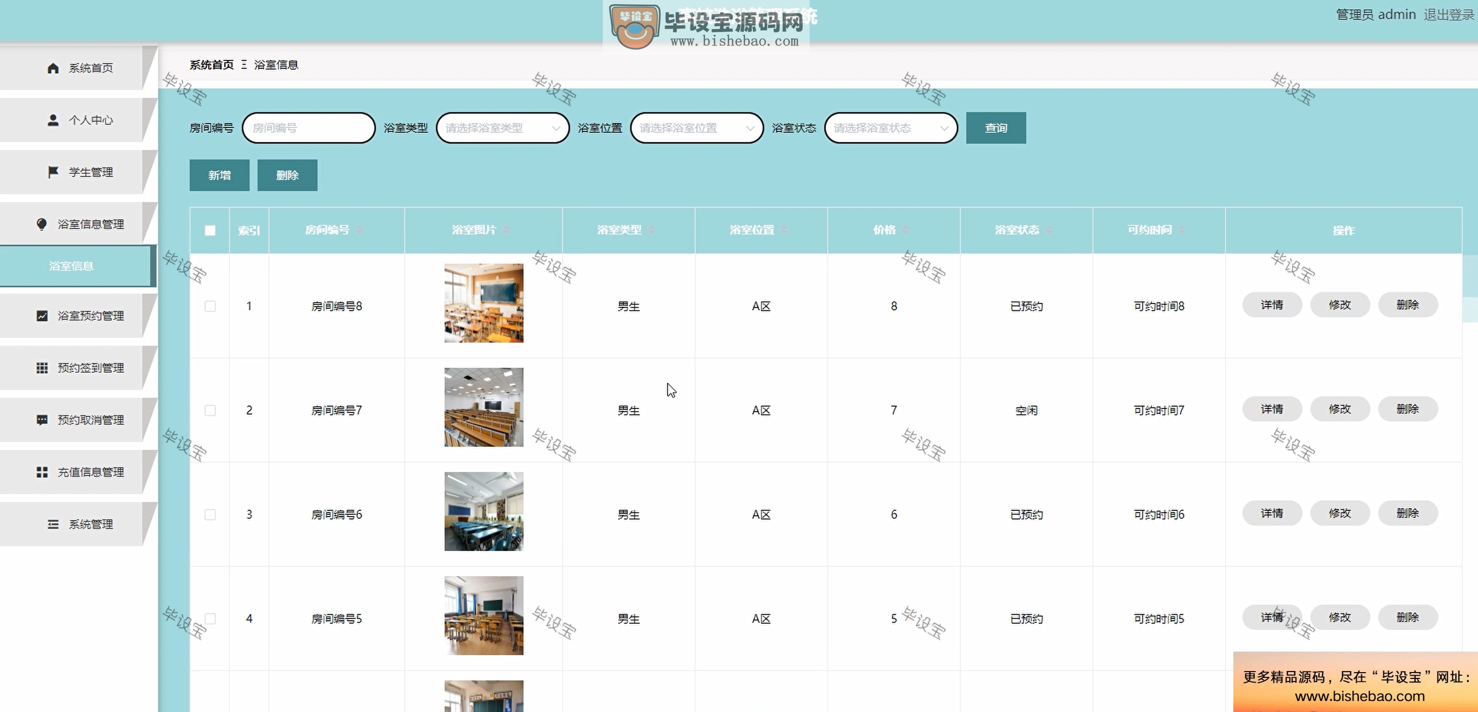1478x712 pixels.
Task: Click the chat icon beside 预约取消管理
Action: pyautogui.click(x=42, y=420)
